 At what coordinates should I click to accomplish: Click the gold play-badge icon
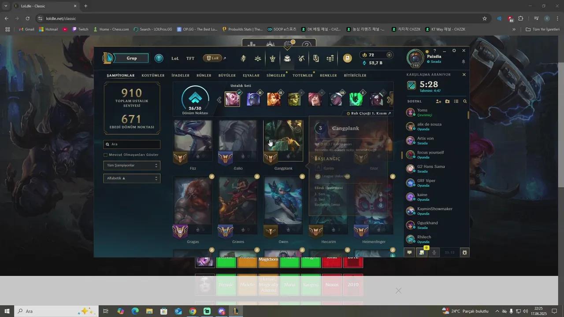pyautogui.click(x=348, y=58)
